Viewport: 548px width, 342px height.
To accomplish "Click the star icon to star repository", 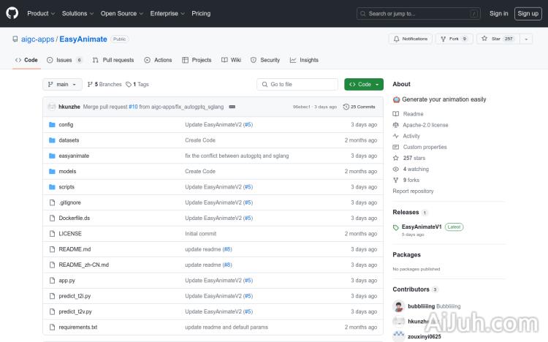I will pyautogui.click(x=485, y=39).
